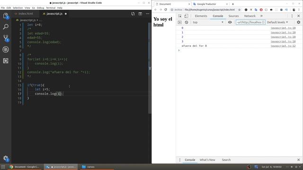Close the Google Traductor tab
The width and height of the screenshot is (303, 170).
tap(227, 4)
